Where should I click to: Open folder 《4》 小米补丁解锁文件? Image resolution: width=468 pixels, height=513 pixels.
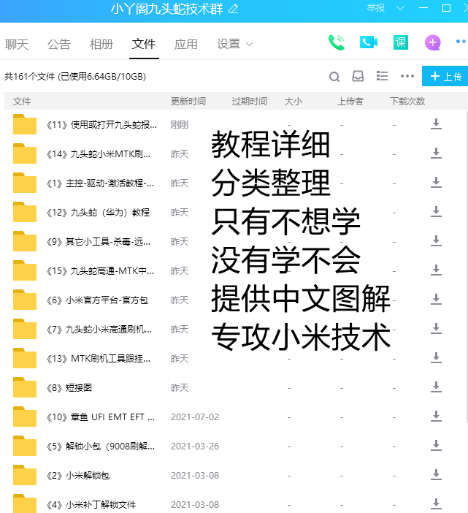tap(91, 505)
